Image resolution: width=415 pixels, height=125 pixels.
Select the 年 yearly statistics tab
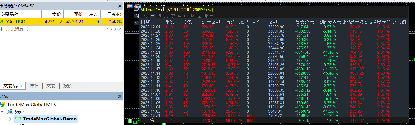179,16
